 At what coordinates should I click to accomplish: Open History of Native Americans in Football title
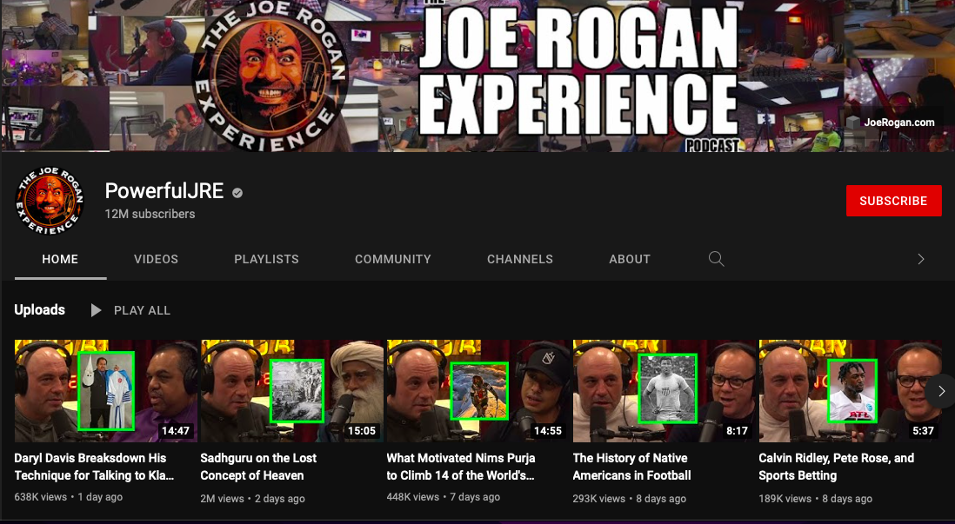click(x=631, y=467)
